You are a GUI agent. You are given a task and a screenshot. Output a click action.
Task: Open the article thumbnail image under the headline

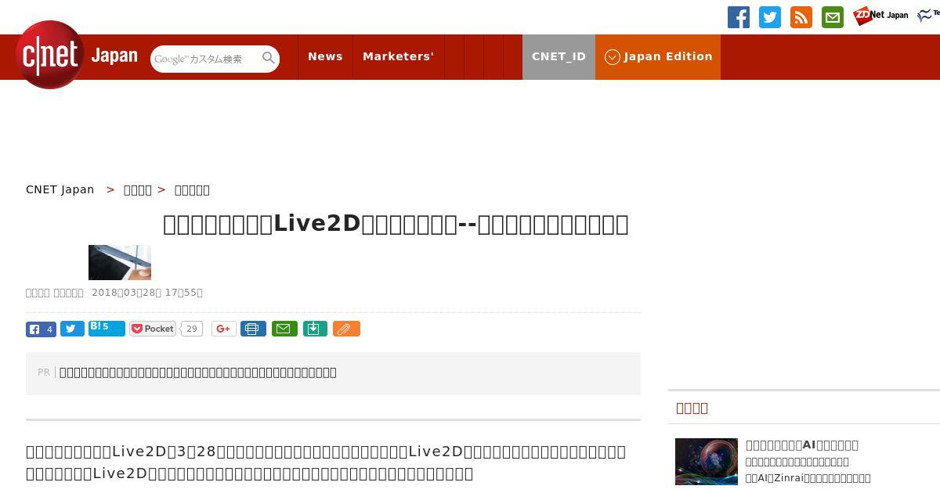(120, 262)
